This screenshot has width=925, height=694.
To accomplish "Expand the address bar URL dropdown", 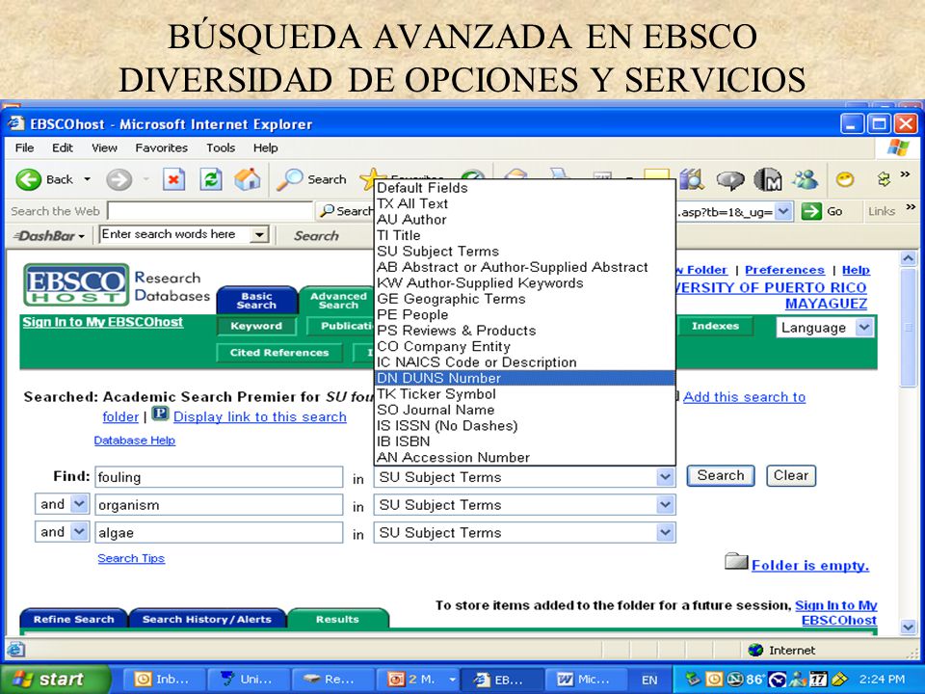I will click(782, 211).
